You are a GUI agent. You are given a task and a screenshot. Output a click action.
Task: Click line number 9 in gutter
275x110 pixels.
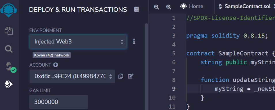pos(174,89)
